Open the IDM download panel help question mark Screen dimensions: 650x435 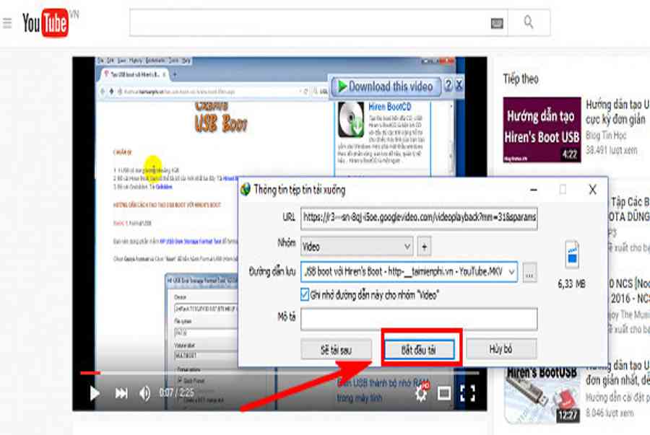(448, 85)
